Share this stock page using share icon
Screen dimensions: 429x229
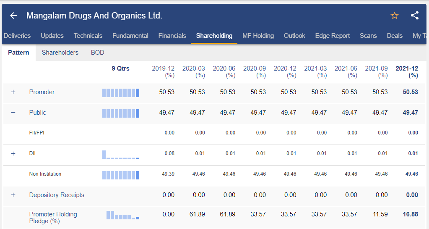pyautogui.click(x=415, y=16)
